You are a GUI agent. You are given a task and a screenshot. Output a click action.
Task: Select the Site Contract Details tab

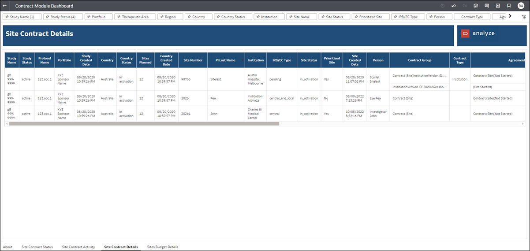click(121, 247)
